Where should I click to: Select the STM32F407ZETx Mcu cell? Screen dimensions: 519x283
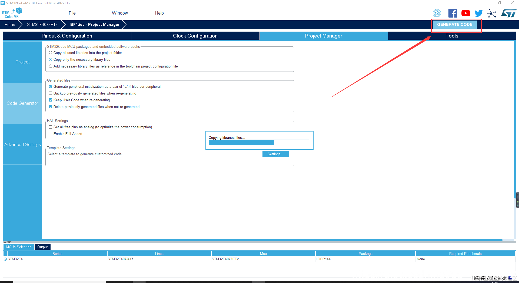coord(263,259)
